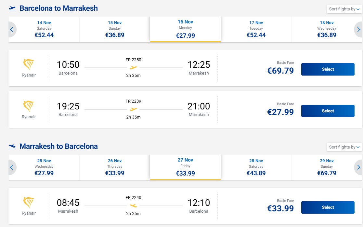Viewport: 363px width, 227px height.
Task: Click the plane icon beside Marrakesh to Barcelona
Action: 12,147
